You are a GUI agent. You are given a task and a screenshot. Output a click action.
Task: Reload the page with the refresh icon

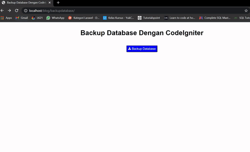[x=16, y=11]
